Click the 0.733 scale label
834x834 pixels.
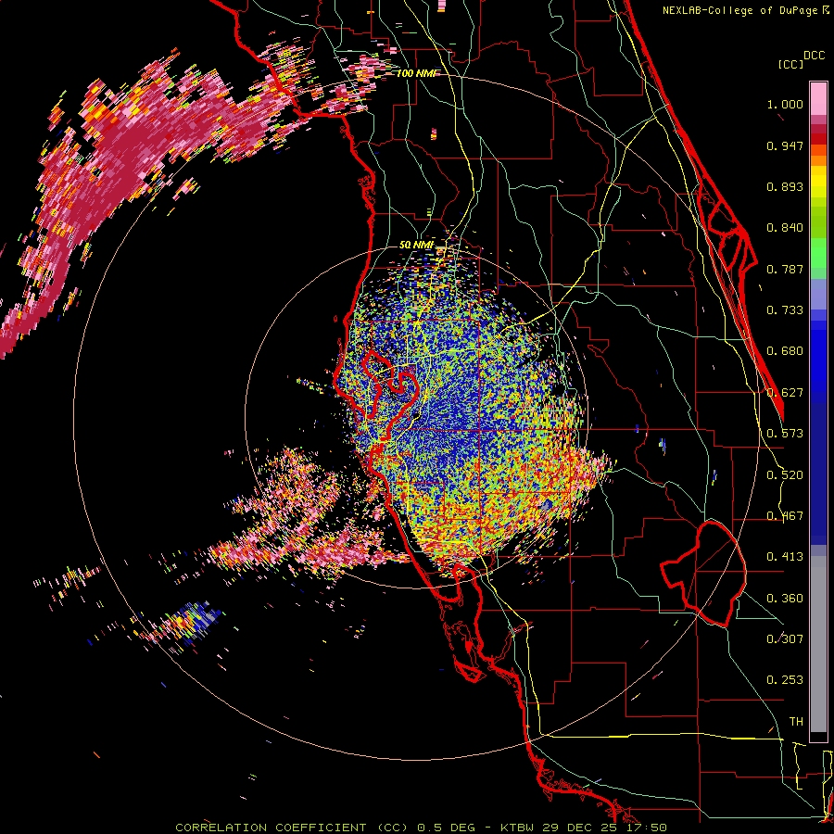point(785,310)
